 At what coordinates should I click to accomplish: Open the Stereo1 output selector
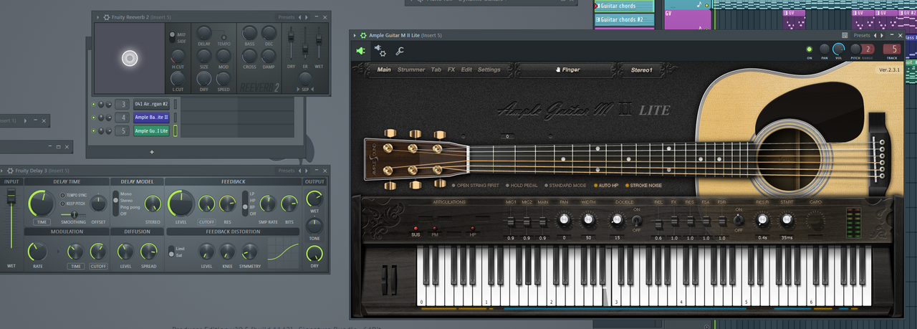[x=641, y=70]
